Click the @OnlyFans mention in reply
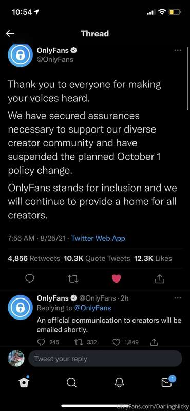 click(x=93, y=308)
